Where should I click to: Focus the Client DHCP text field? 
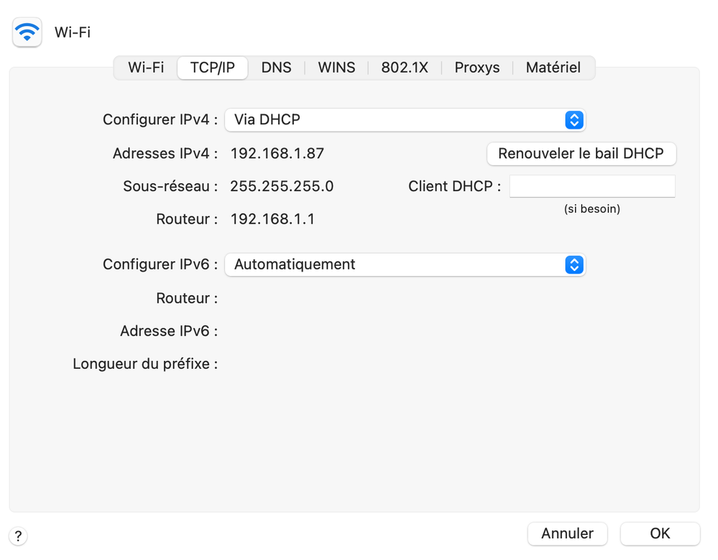[x=592, y=186]
